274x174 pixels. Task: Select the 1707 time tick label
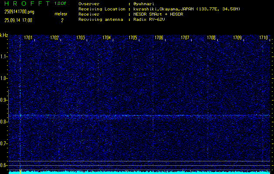pyautogui.click(x=185, y=37)
